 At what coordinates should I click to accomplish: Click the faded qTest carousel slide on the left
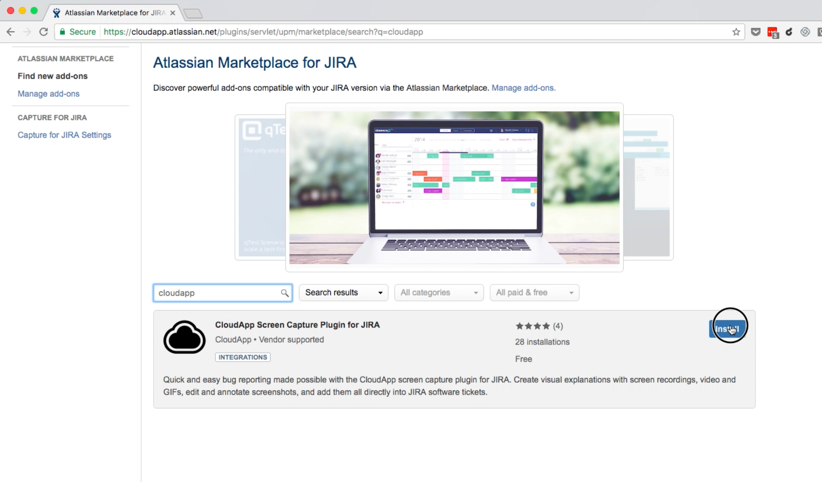pos(260,187)
